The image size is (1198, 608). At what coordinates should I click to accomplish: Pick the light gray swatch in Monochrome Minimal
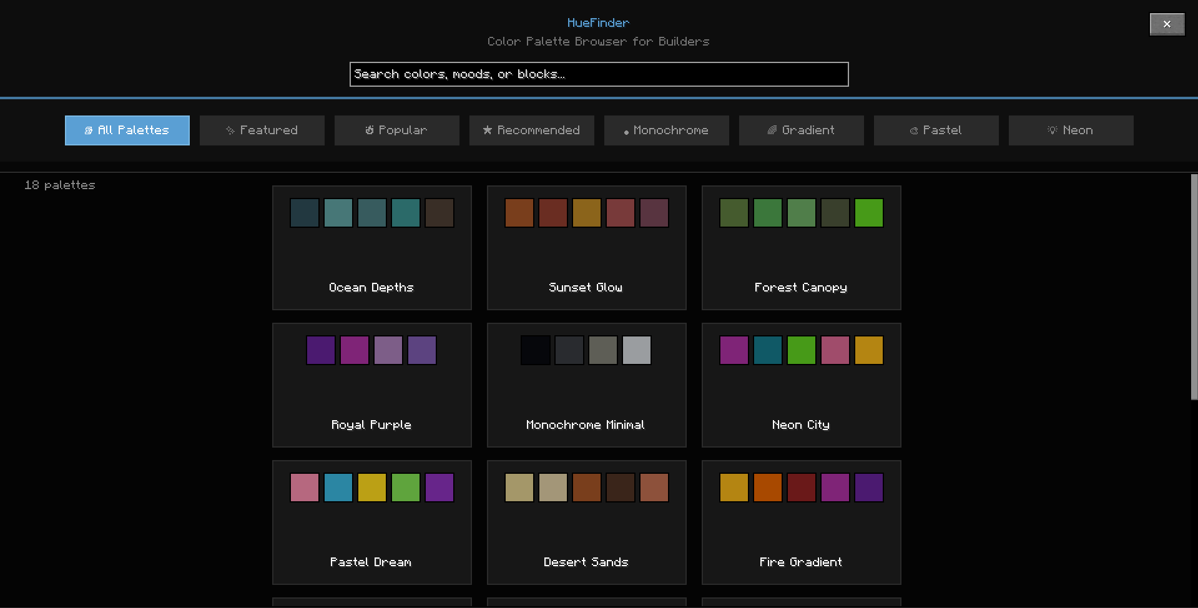637,350
